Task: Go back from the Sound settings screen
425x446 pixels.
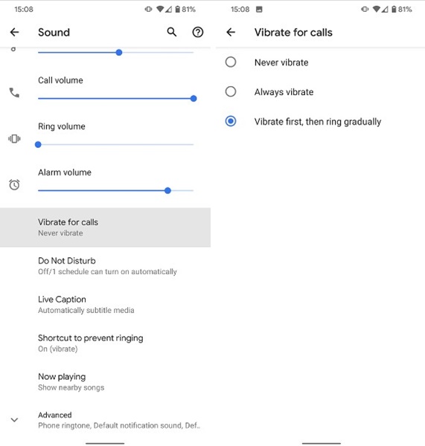Action: (x=14, y=32)
